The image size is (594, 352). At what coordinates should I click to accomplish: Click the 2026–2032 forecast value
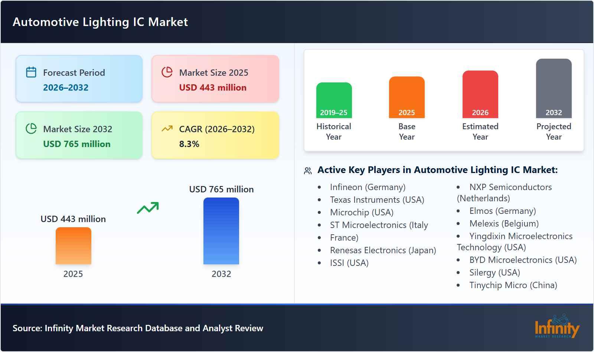tap(66, 87)
